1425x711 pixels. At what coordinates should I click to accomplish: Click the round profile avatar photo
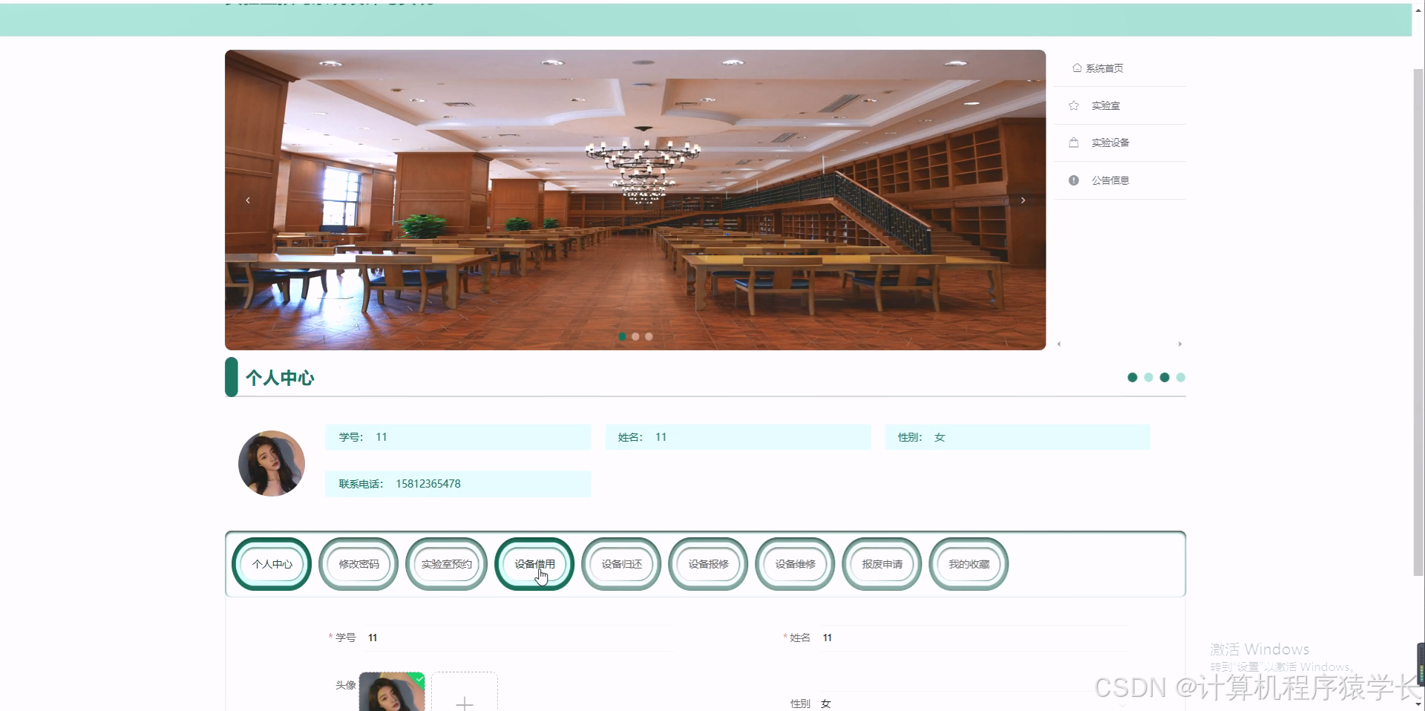tap(272, 463)
